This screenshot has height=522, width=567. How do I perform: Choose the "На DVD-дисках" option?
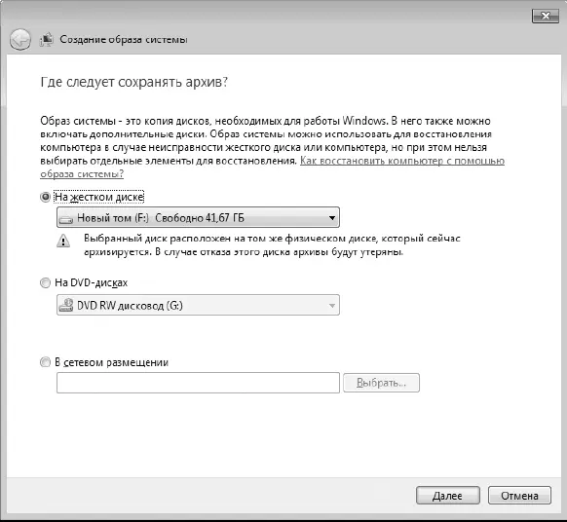[x=45, y=282]
